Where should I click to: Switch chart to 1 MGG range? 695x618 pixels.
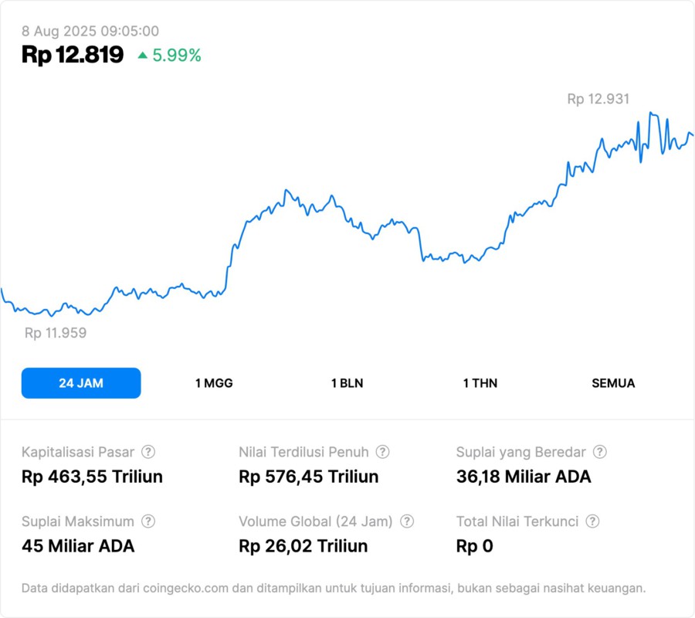coord(214,383)
